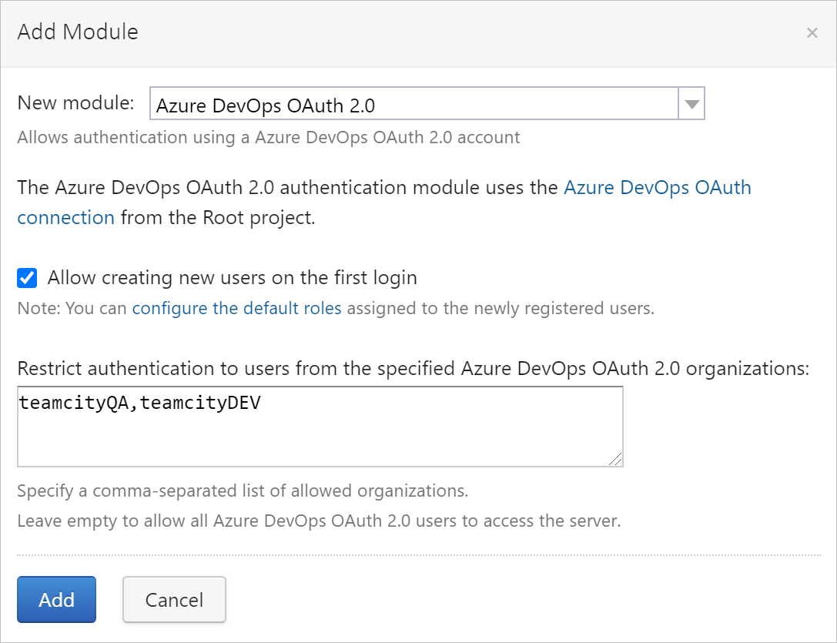Click the Azure DevOps OAuth connection hyperlink text
Image resolution: width=837 pixels, height=643 pixels.
[658, 188]
